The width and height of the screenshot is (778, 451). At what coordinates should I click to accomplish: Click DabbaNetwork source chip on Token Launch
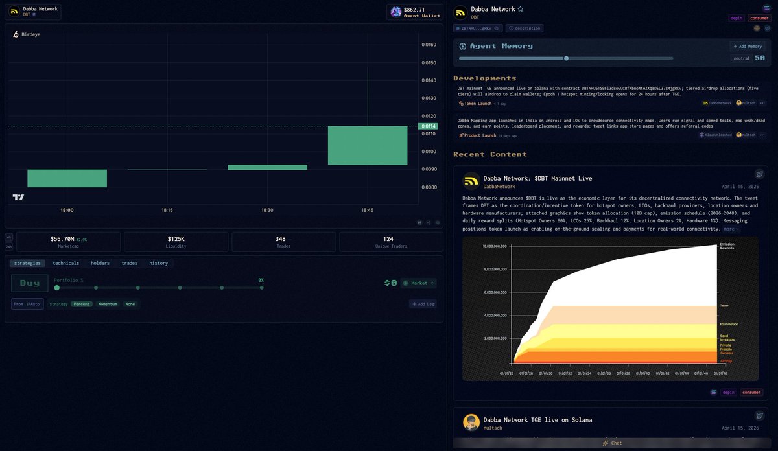click(717, 103)
